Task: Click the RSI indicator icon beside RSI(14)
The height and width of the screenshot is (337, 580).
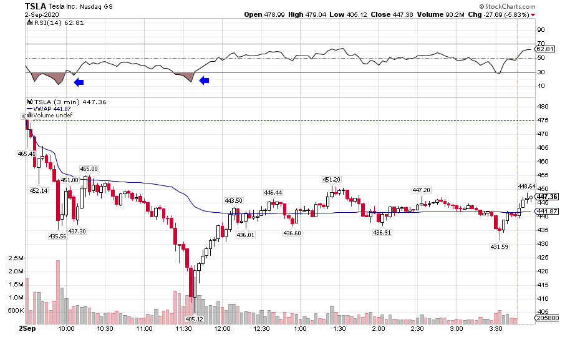Action: (x=29, y=23)
